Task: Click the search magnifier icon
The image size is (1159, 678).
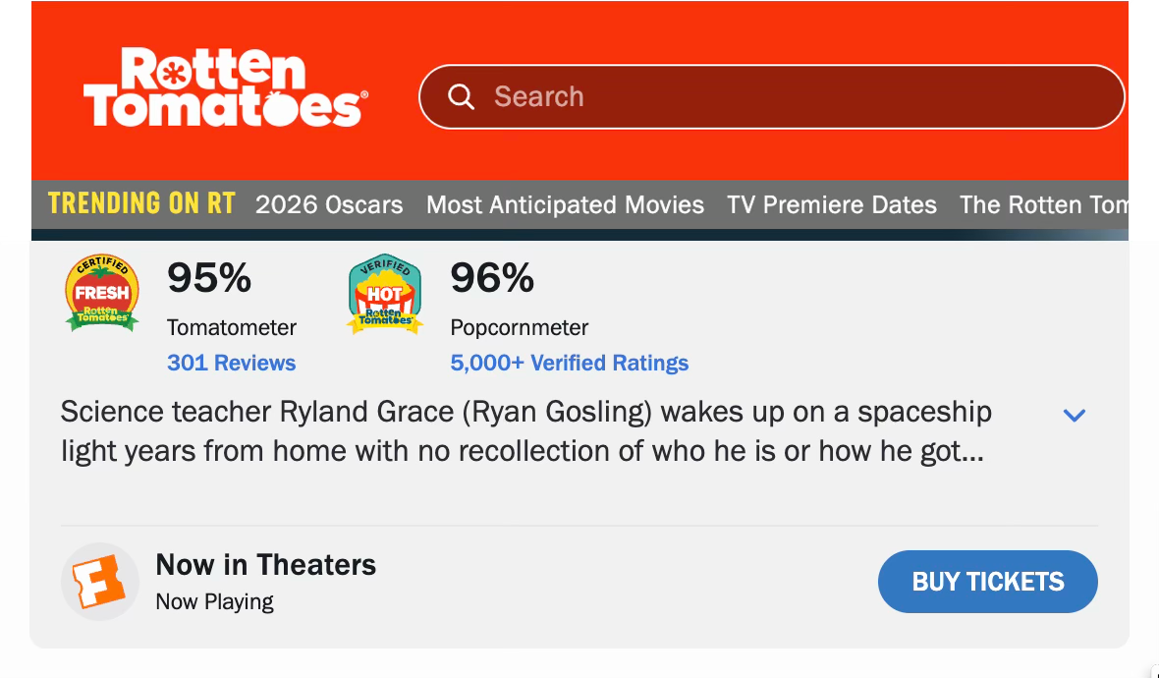Action: tap(461, 96)
